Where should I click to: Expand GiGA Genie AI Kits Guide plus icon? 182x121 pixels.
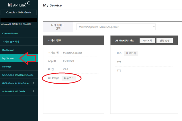point(34,83)
